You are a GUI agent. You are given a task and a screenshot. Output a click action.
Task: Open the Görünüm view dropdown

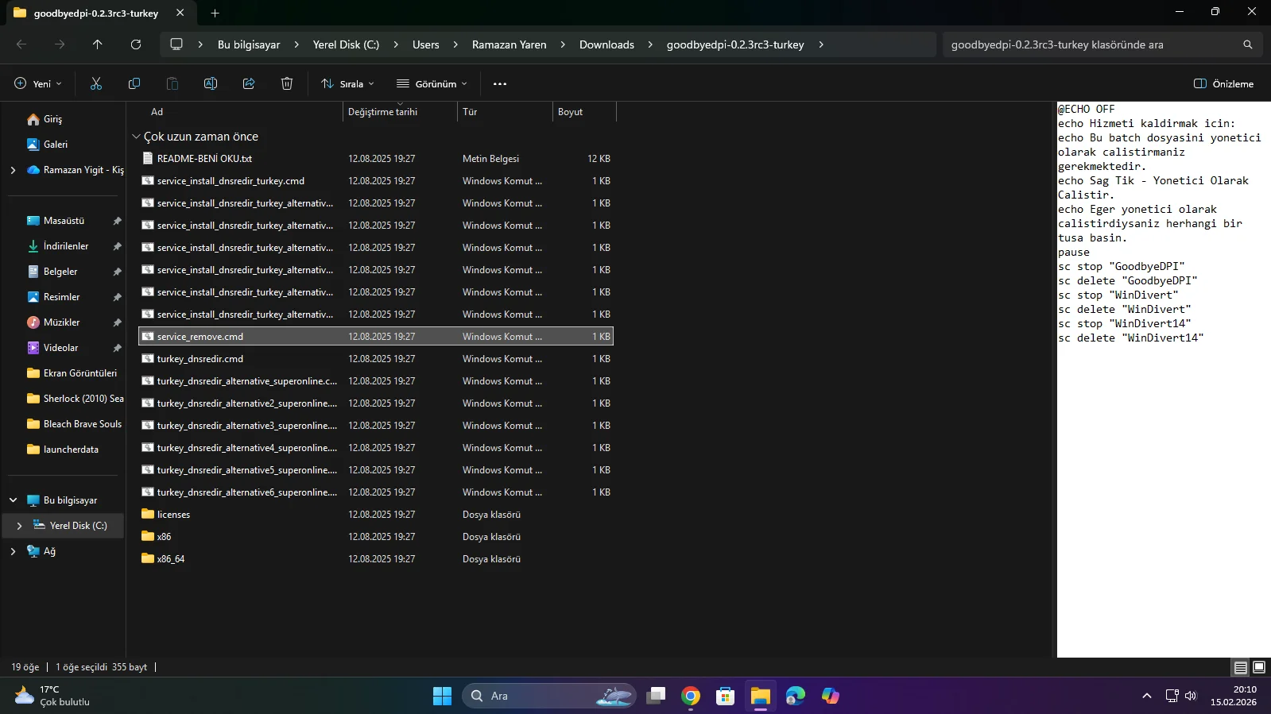pos(432,83)
